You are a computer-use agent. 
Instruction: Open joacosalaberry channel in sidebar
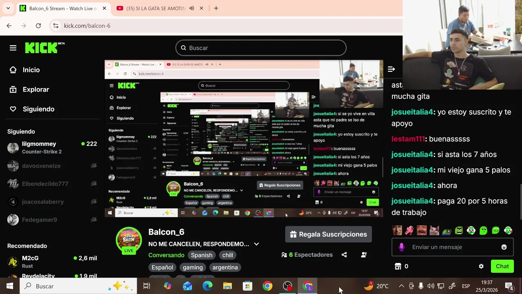pyautogui.click(x=52, y=202)
